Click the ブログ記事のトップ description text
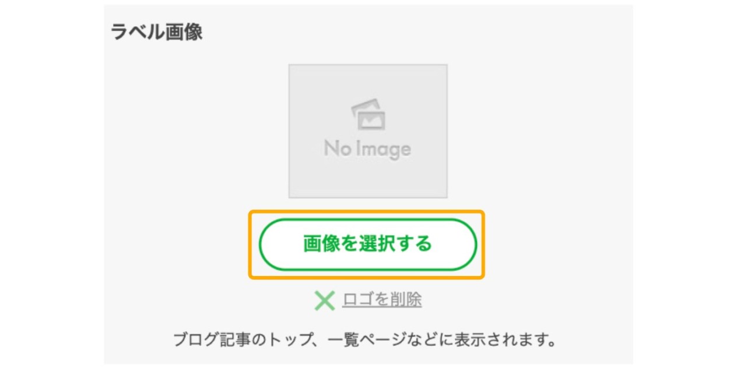The image size is (737, 368). [x=365, y=339]
